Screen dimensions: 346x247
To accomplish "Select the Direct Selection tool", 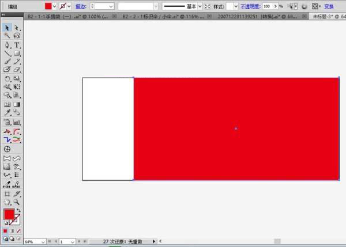I will click(x=17, y=28).
